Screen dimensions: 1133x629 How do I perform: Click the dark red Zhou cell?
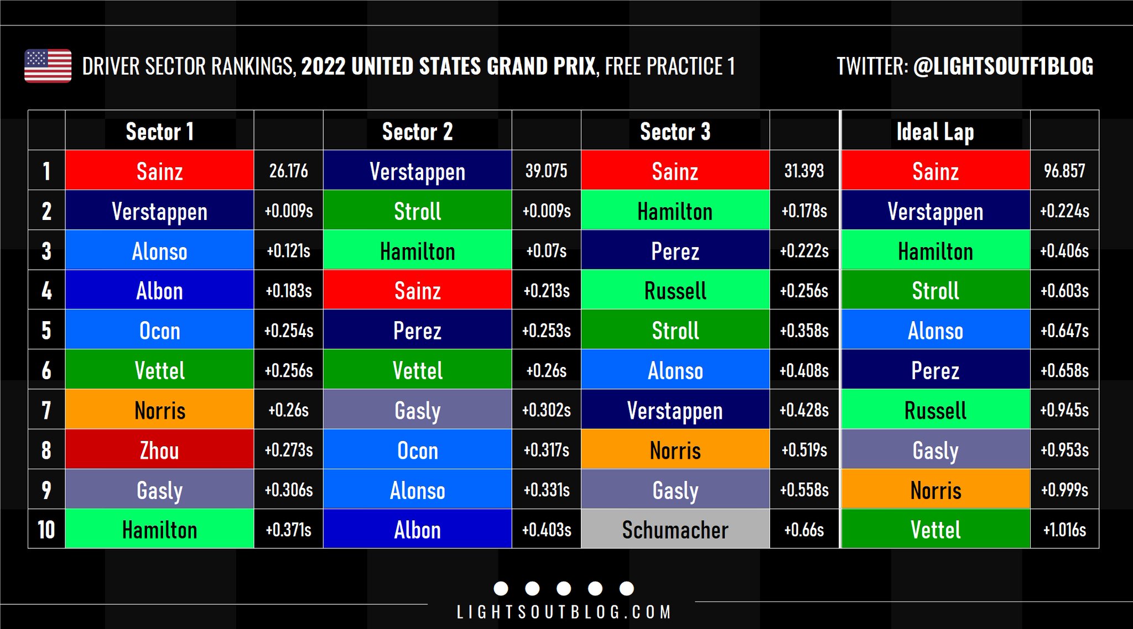159,450
